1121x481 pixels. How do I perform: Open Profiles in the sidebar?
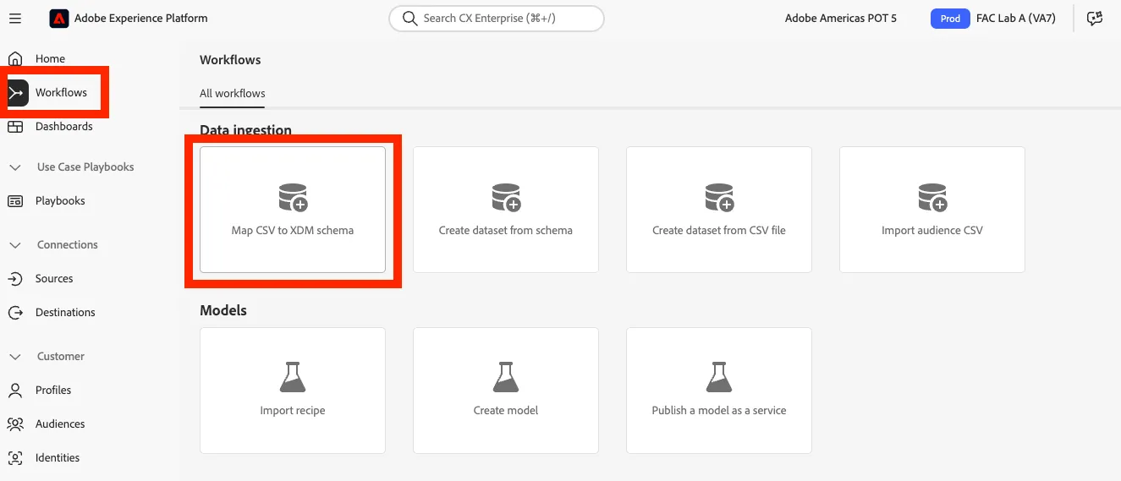click(x=53, y=391)
